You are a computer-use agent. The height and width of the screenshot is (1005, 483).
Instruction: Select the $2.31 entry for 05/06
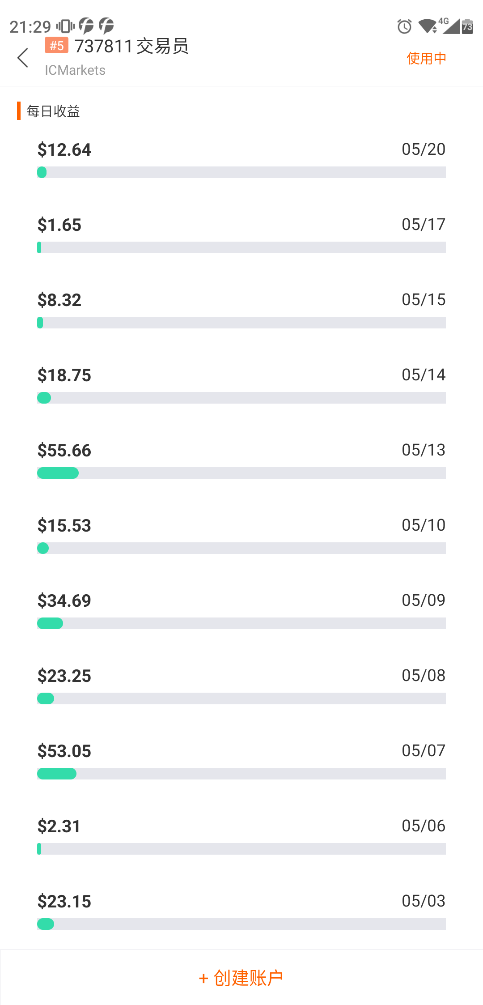pos(59,826)
